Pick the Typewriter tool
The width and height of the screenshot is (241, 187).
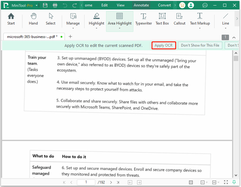point(144,19)
